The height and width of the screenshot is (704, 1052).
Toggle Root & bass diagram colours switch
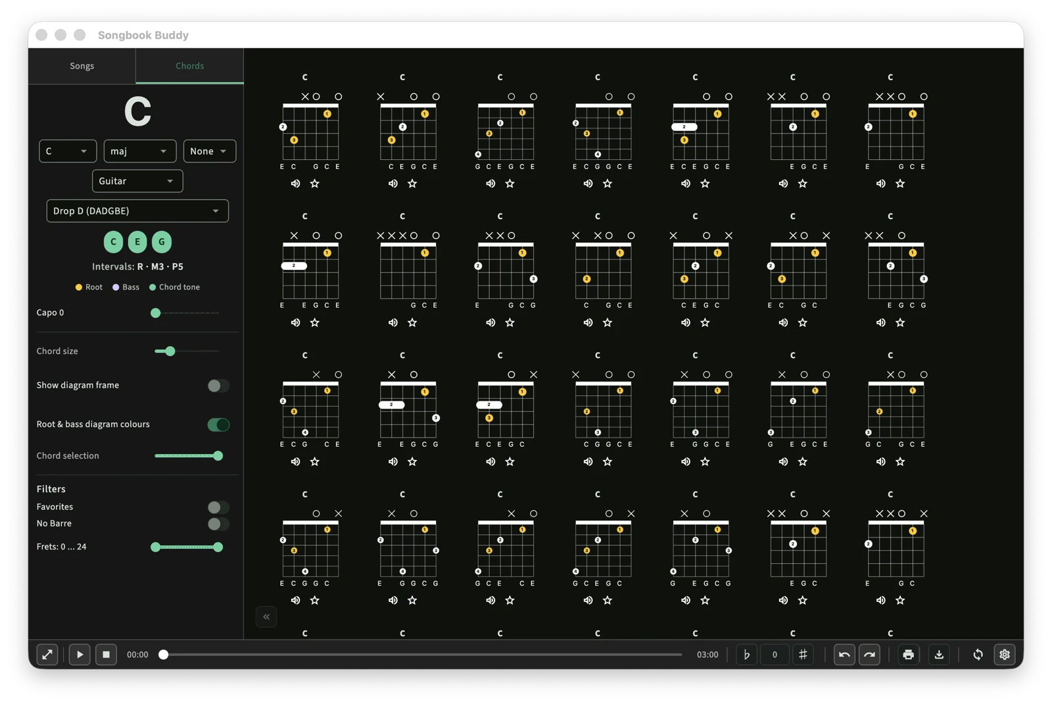[x=218, y=424]
